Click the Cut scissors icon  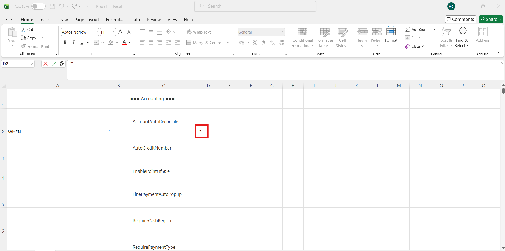coord(23,30)
